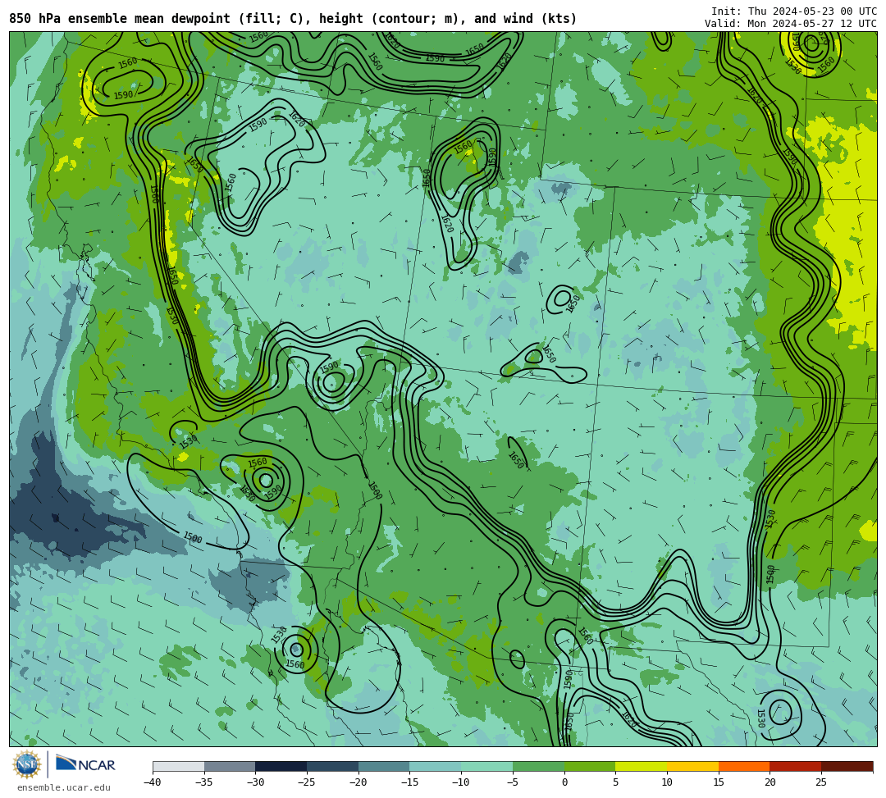Click the dark brown colorbar swatch right of 25
886x798 pixels.
point(847,766)
